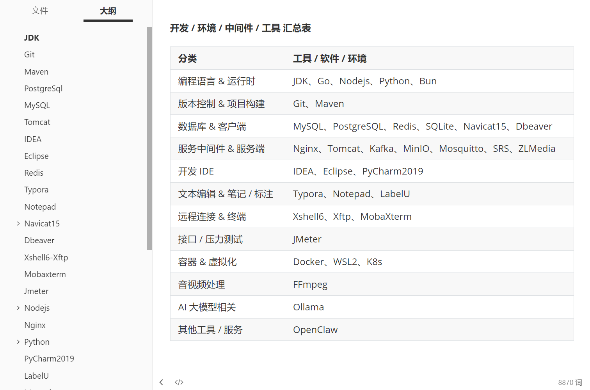Click cell 开发 IDE
The image size is (590, 390).
click(x=228, y=171)
